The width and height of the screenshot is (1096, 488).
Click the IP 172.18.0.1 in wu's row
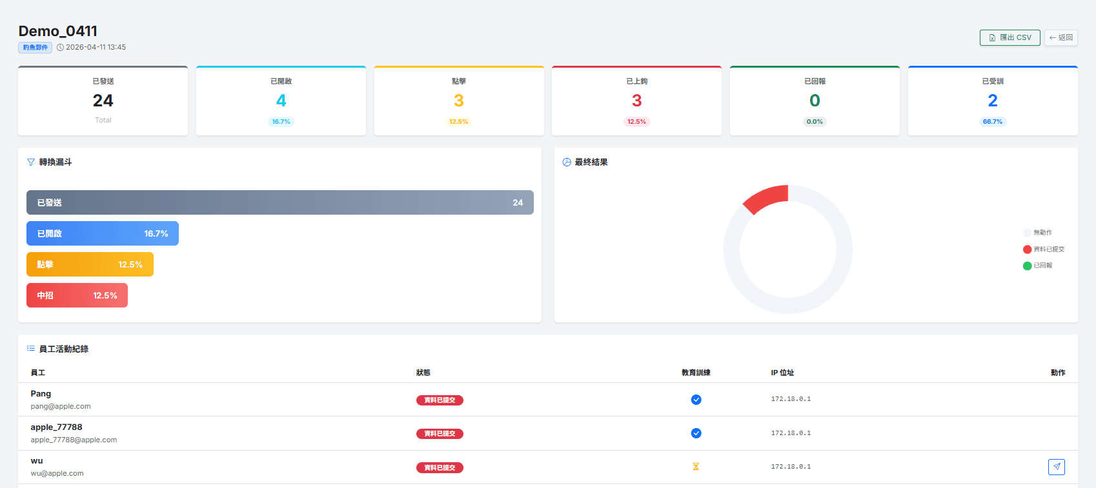point(791,467)
